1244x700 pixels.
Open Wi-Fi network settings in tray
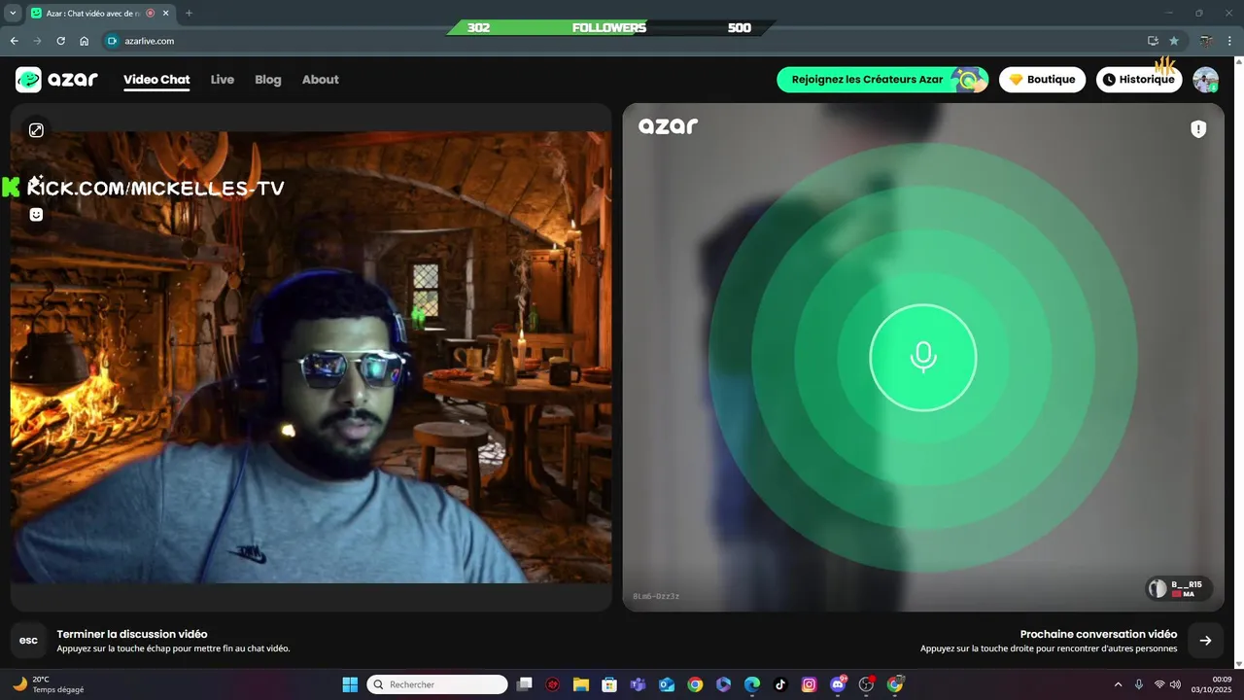point(1159,684)
